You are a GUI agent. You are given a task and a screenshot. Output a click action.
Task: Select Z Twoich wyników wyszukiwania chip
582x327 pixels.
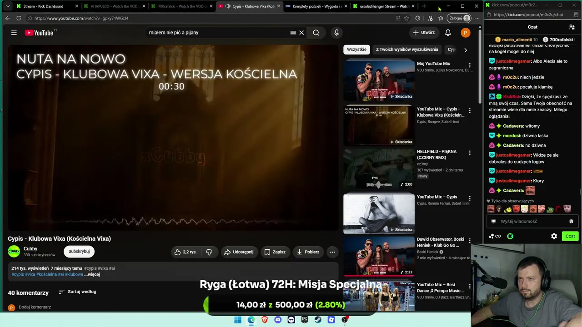tap(407, 50)
